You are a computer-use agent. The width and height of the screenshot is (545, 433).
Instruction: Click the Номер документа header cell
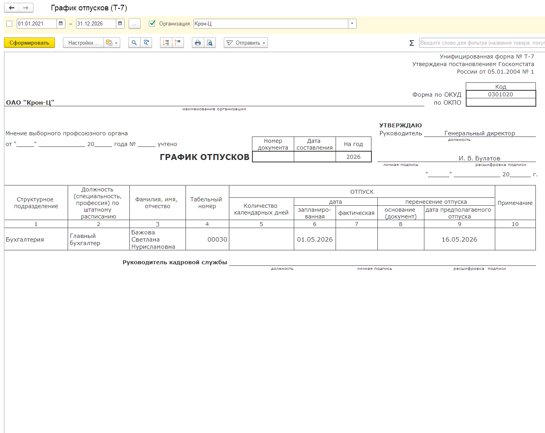[x=273, y=144]
